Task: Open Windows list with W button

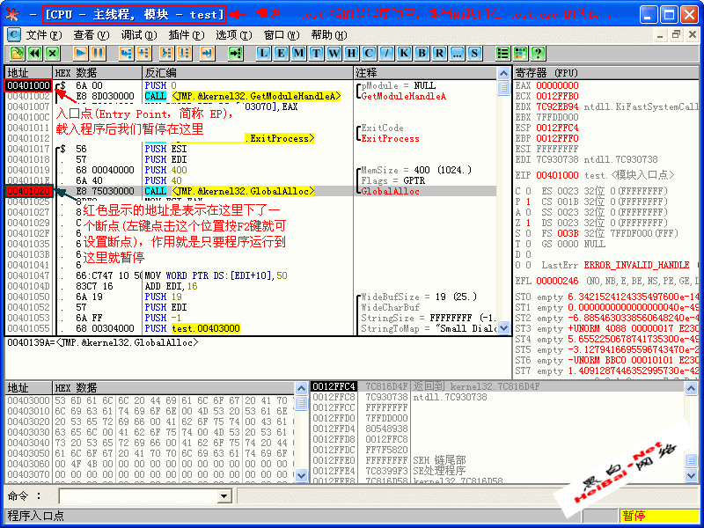Action: tap(334, 54)
